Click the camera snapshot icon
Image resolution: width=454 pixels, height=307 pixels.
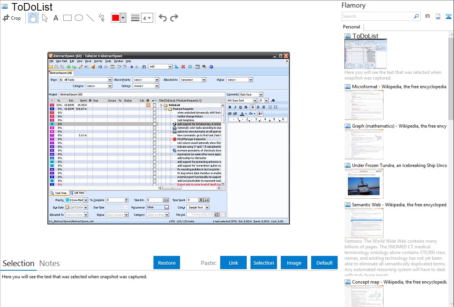(427, 16)
